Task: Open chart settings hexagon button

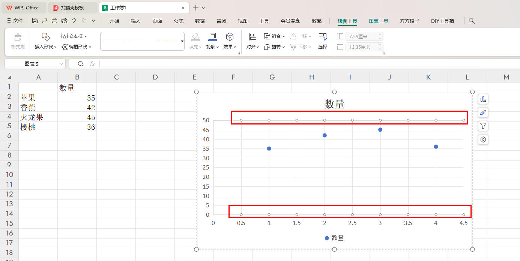Action: tap(483, 139)
